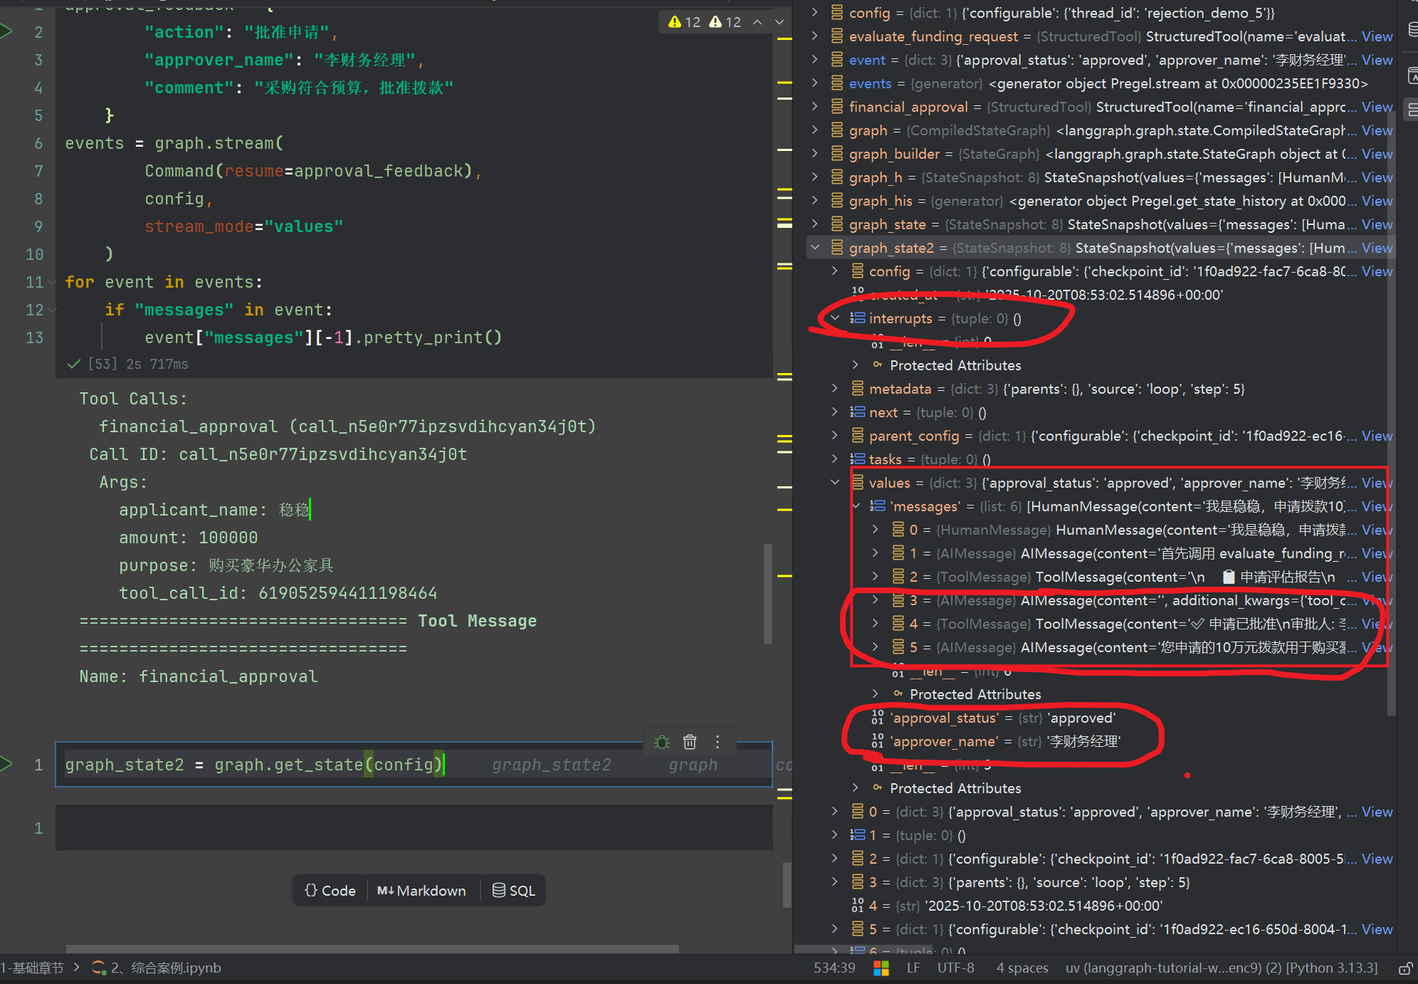Screen dimensions: 1418x984
Task: Add a new Markdown cell
Action: [422, 891]
